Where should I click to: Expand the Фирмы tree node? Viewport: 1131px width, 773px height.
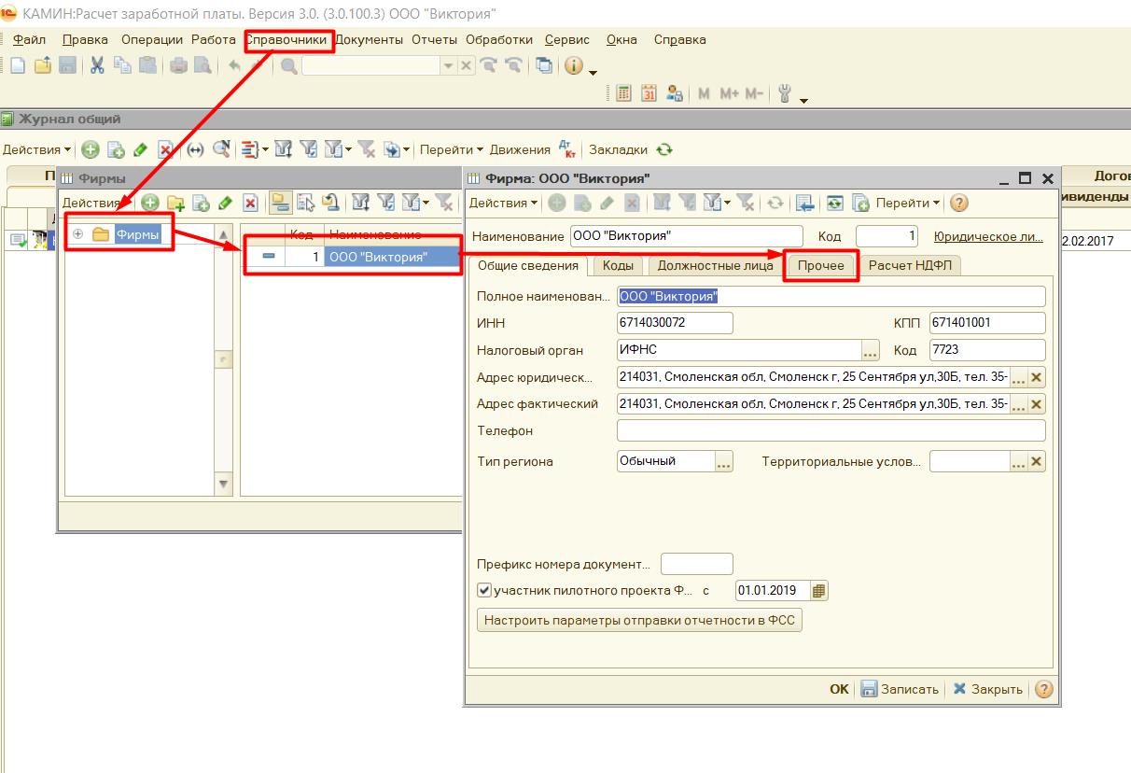(x=78, y=234)
